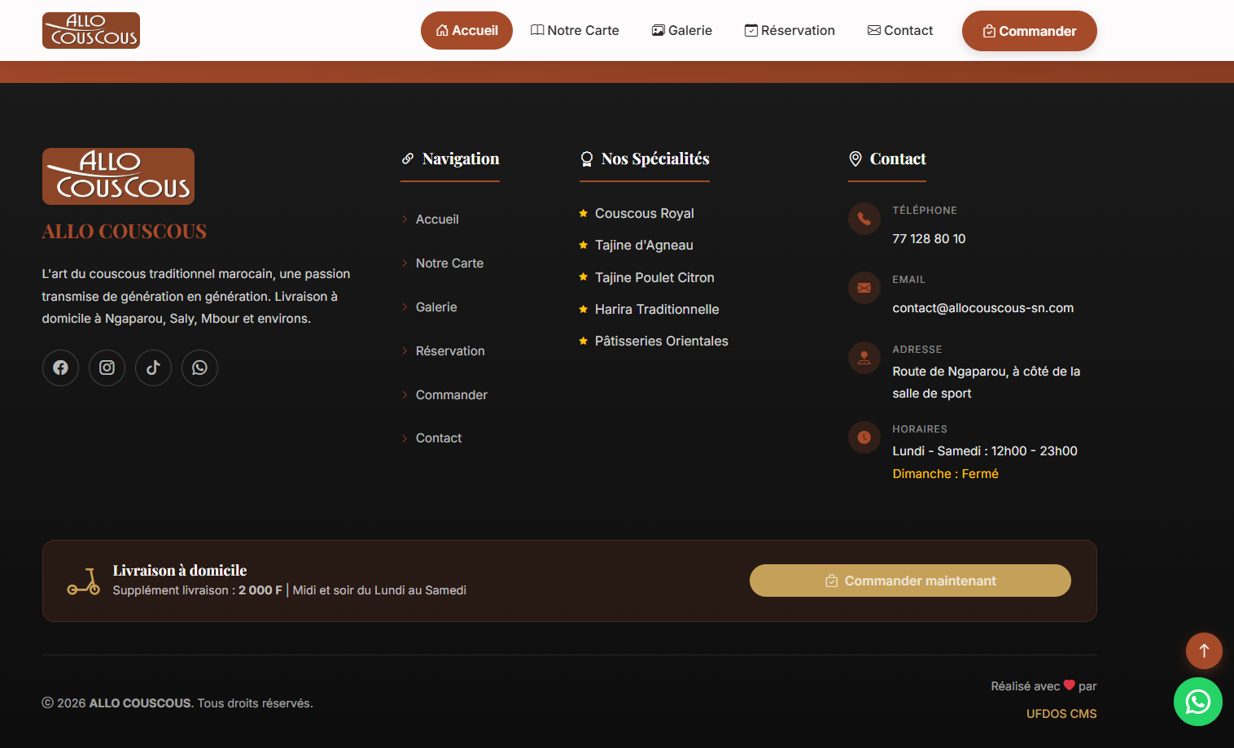Image resolution: width=1234 pixels, height=748 pixels.
Task: Select Réservation in the header menu
Action: (x=790, y=31)
